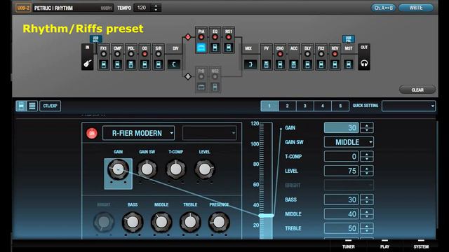
Task: Click the GAIN knob
Action: click(x=118, y=169)
